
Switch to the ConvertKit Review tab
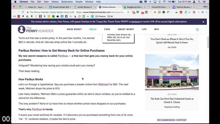point(159,7)
